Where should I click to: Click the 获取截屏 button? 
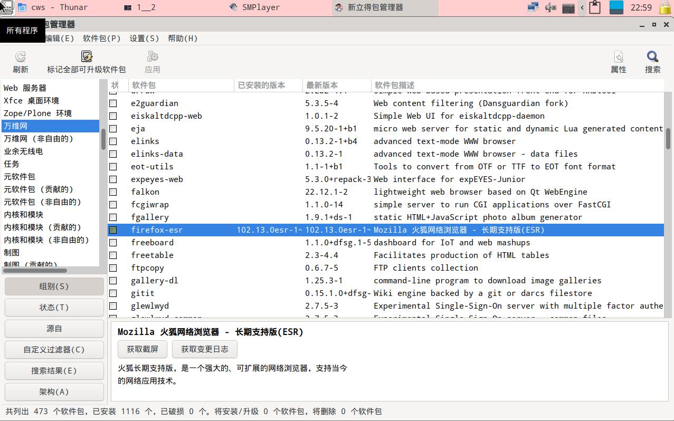[x=143, y=349]
